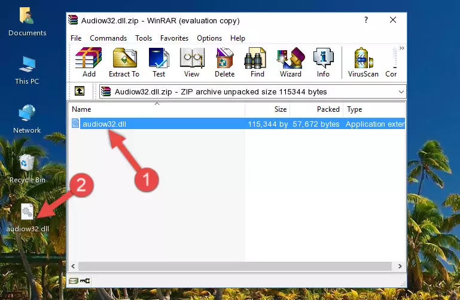Open the Tools menu
460x300 pixels.
click(144, 38)
